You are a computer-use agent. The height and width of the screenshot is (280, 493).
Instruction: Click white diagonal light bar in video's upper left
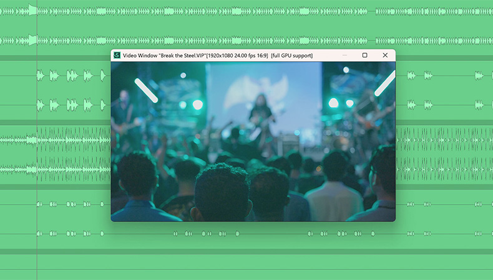tap(146, 91)
